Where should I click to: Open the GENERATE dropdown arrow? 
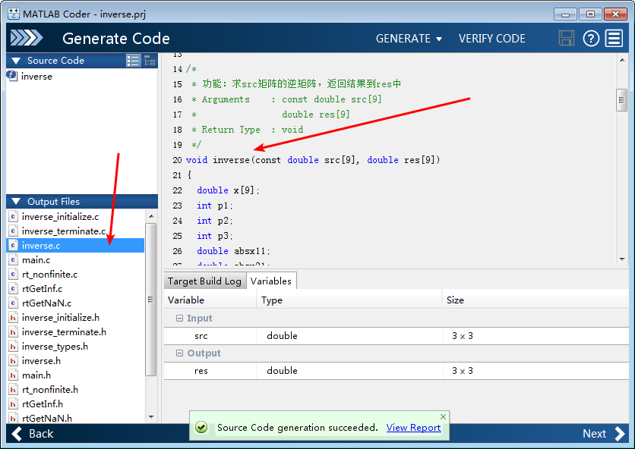[x=439, y=39]
